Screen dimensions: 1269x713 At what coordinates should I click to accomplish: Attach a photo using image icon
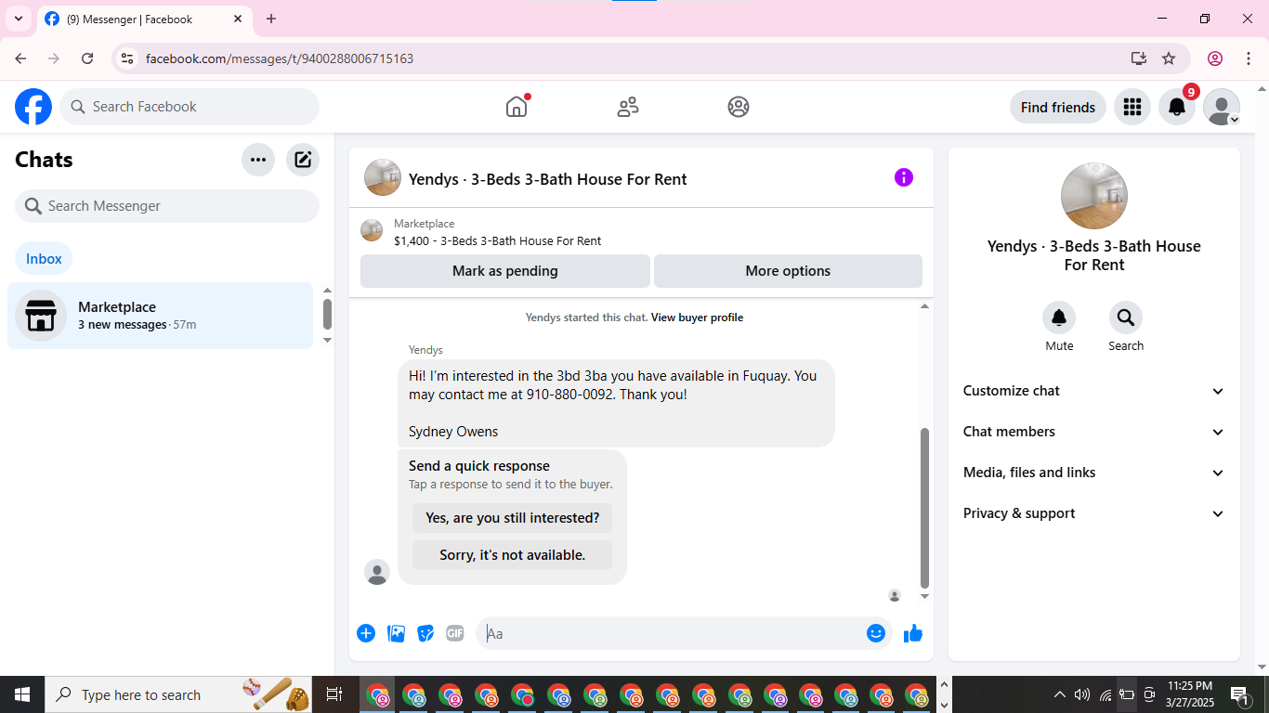point(396,633)
